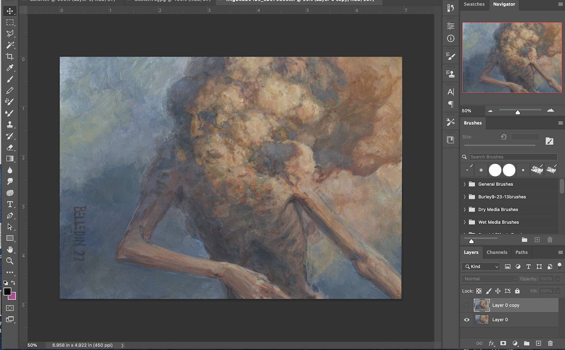Viewport: 565px width, 350px height.
Task: Toggle layer filtering switch
Action: 559,266
